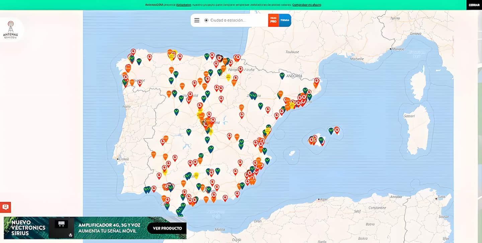Close the green banner with CERRAR
Viewport: 482px width, 243px height.
pos(474,5)
